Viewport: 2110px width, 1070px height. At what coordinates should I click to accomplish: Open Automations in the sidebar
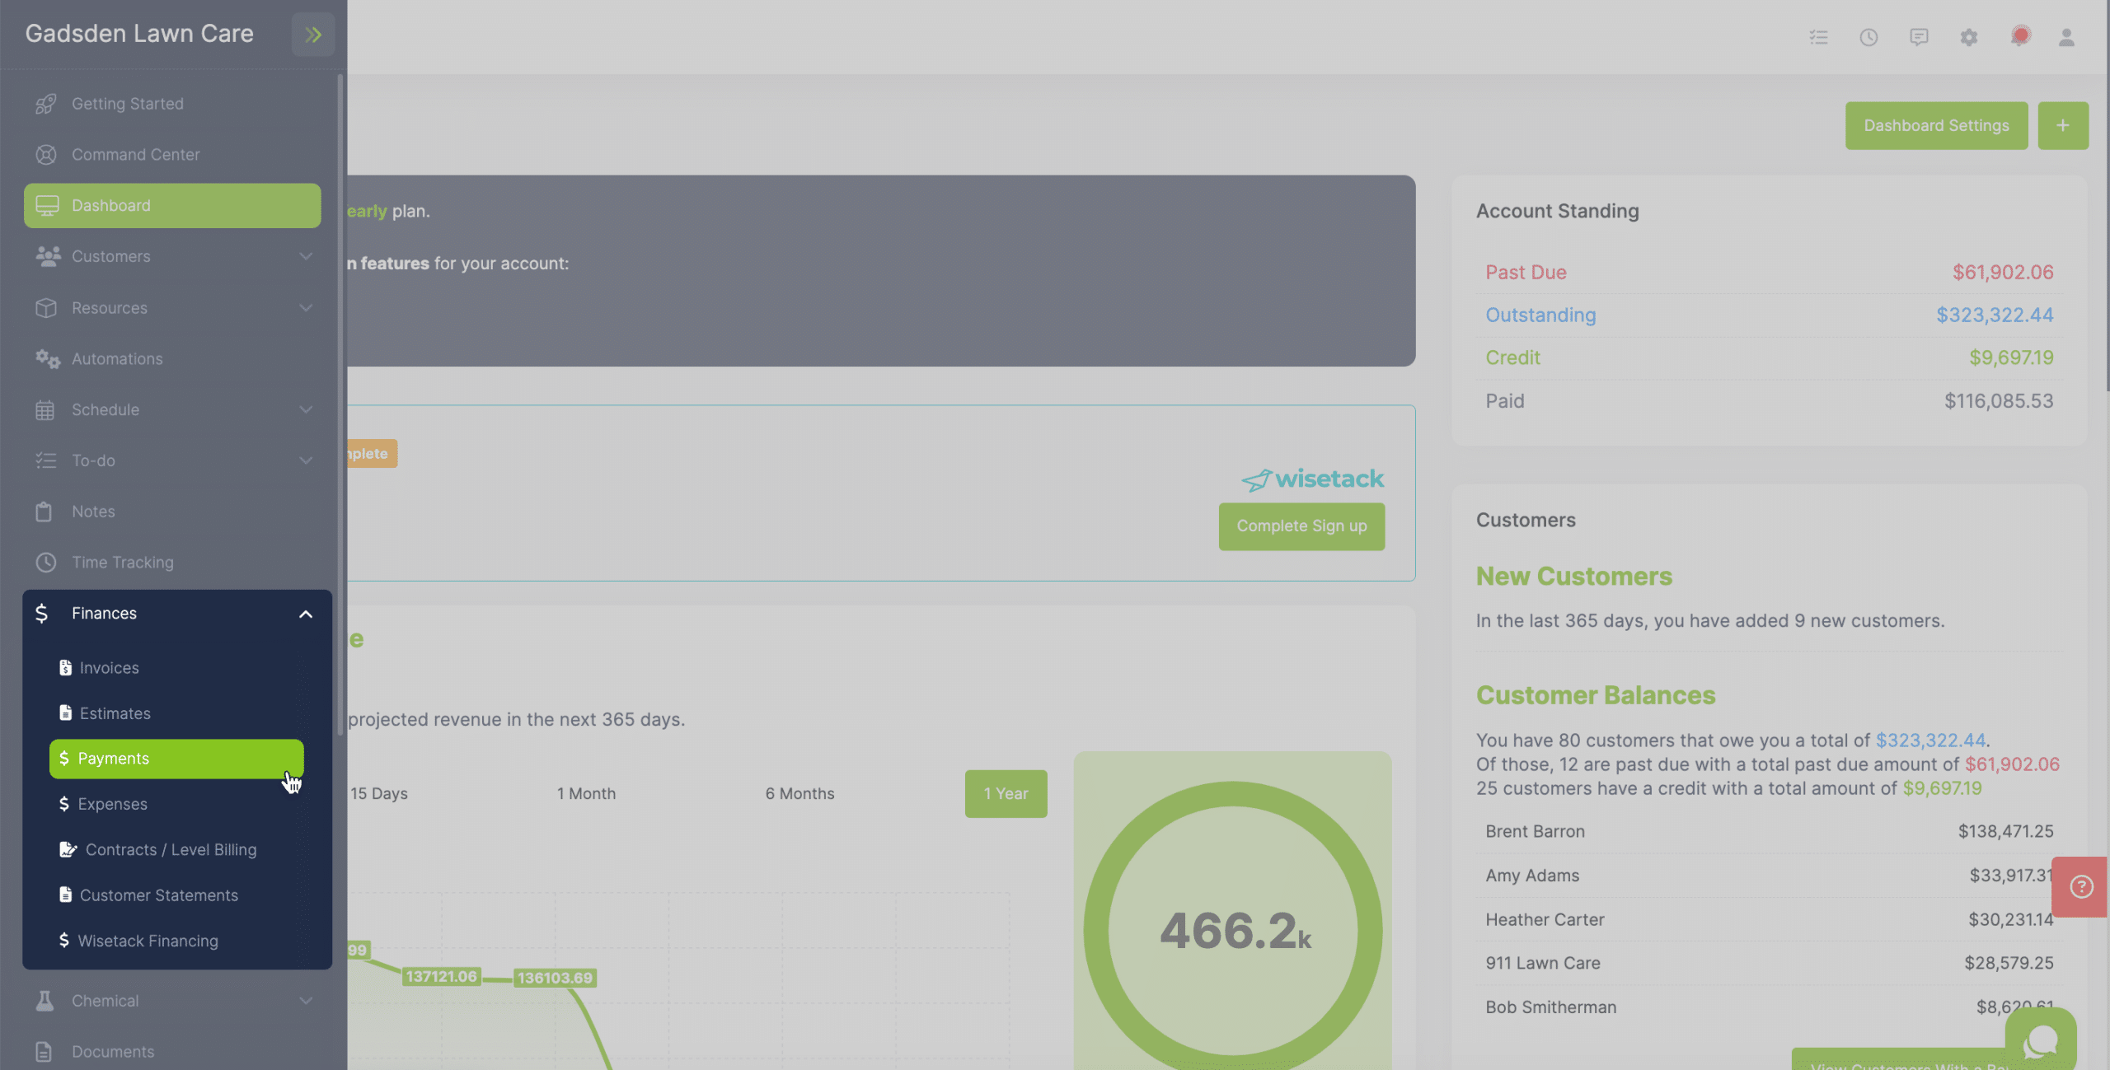172,359
